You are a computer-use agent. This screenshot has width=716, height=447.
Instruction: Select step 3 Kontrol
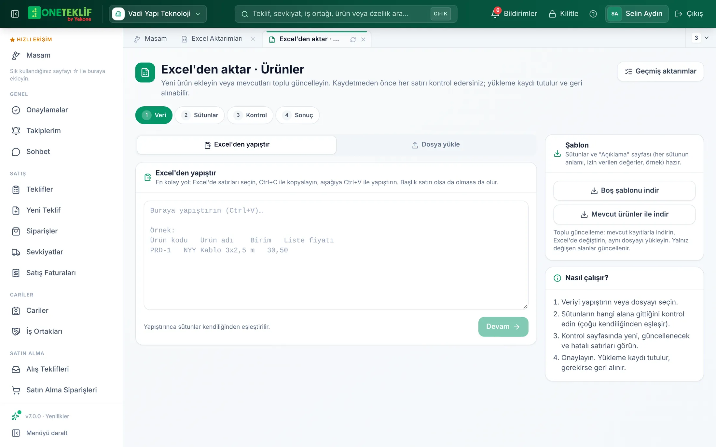[x=250, y=115]
